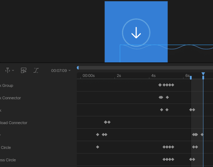Viewport: 213px width, 167px height.
Task: Click the scrubber bar's left blue handle
Action: tap(78, 68)
